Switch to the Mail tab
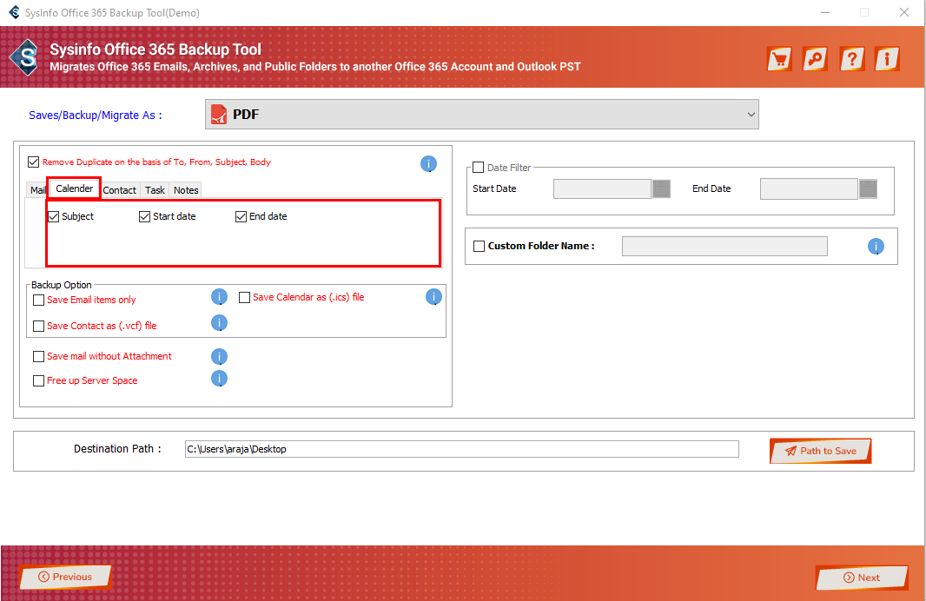 38,190
